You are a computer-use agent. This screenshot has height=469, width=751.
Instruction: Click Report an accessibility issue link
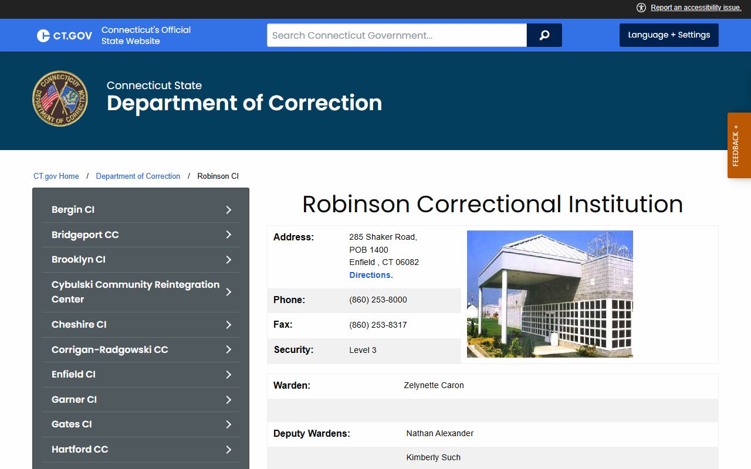coord(696,8)
